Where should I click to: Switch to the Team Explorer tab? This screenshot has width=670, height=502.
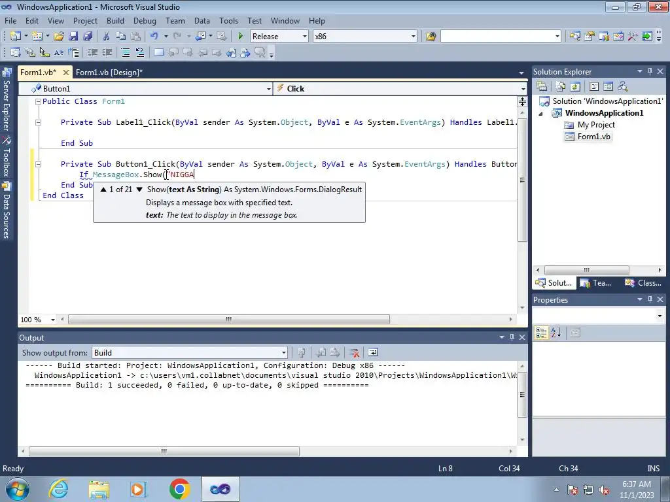pos(596,283)
